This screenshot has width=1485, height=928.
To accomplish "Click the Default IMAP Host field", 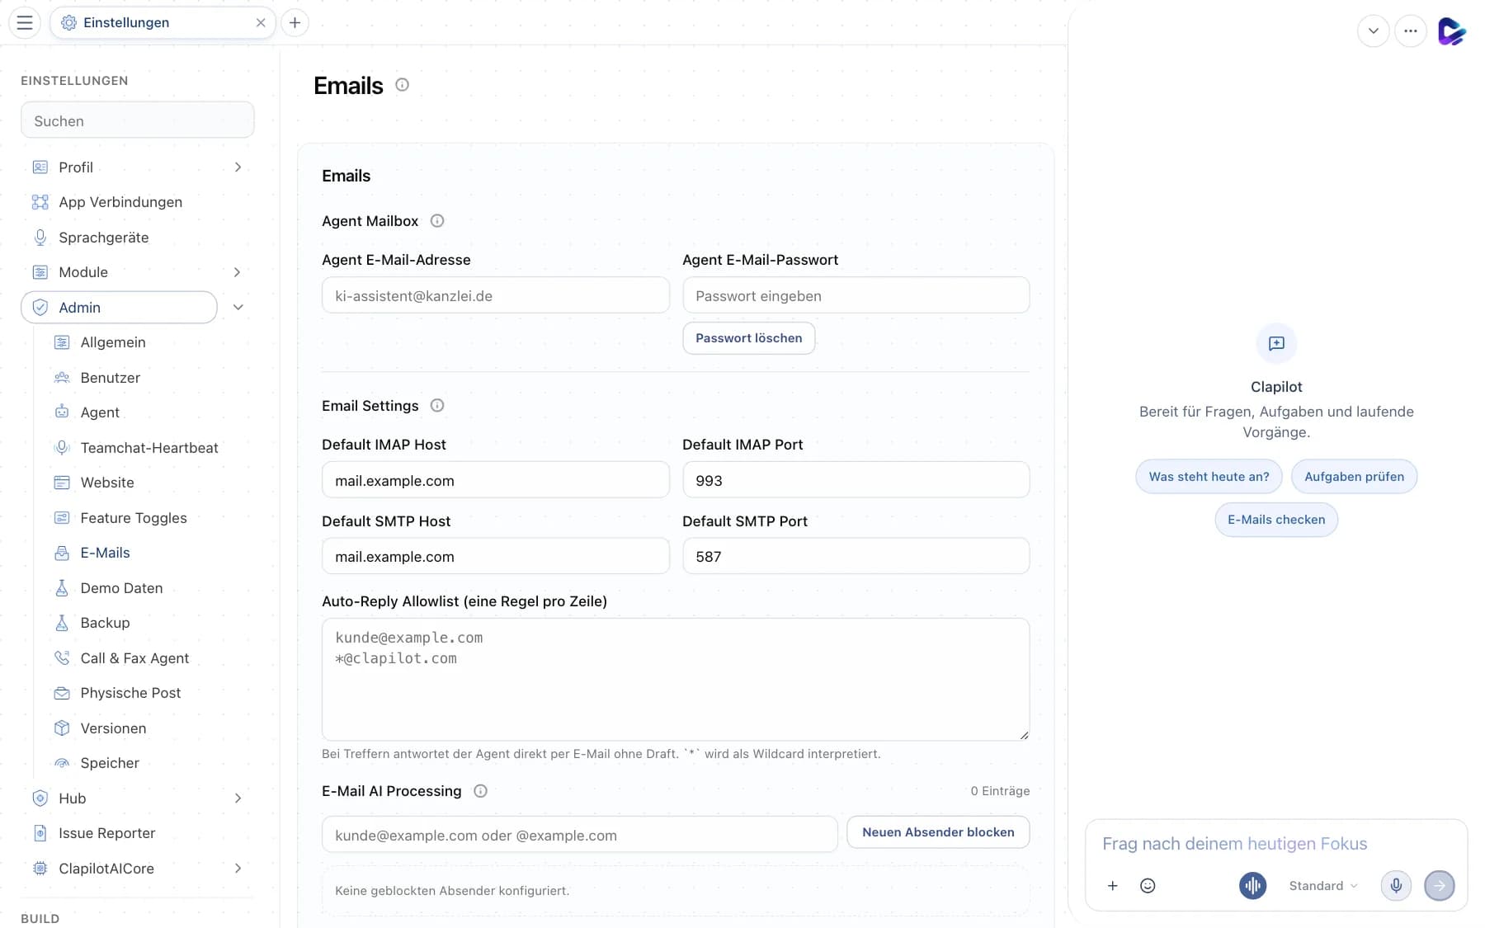I will point(495,480).
